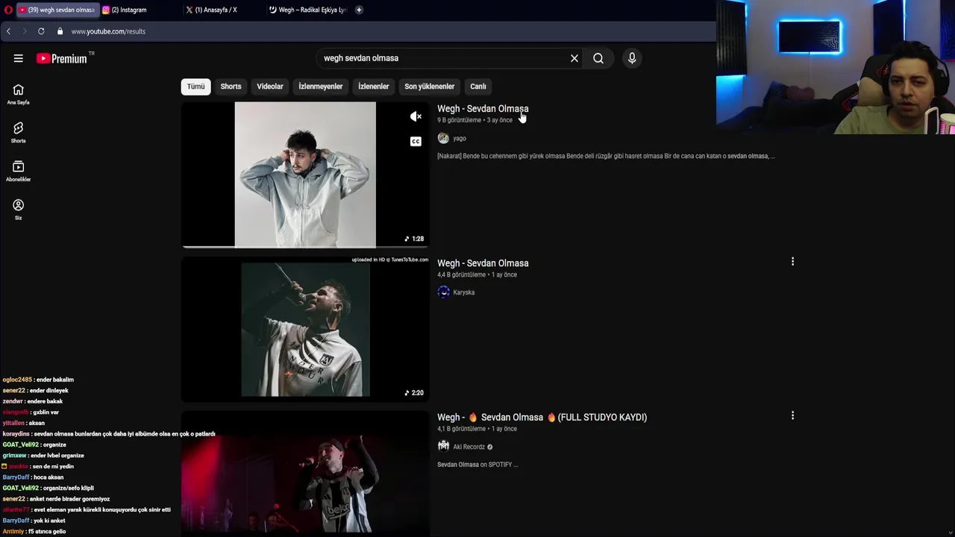955x537 pixels.
Task: Click the magnifier search button
Action: click(x=598, y=58)
